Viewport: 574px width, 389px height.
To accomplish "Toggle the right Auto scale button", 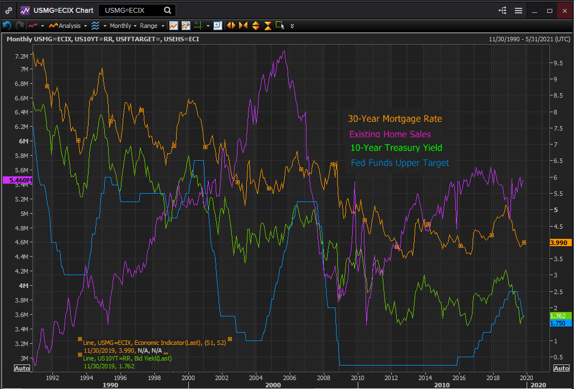I will point(561,368).
